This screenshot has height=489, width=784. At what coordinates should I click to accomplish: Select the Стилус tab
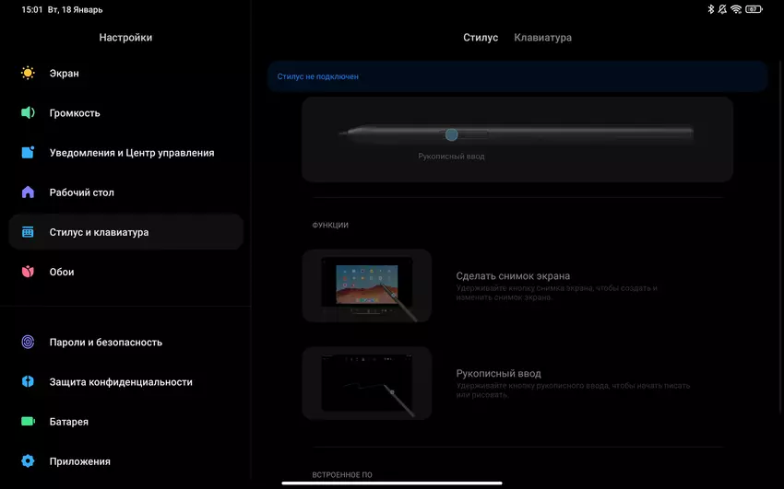click(480, 38)
